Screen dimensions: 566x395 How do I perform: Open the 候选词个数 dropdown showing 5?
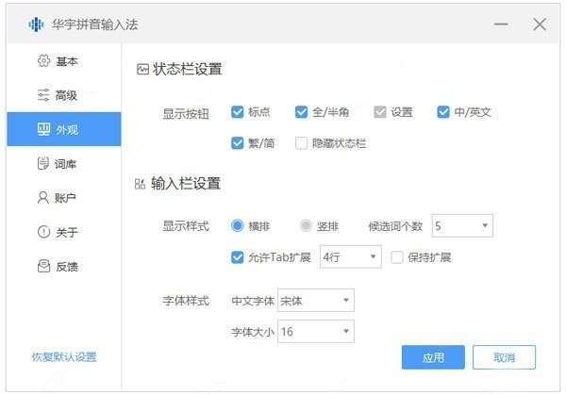462,226
